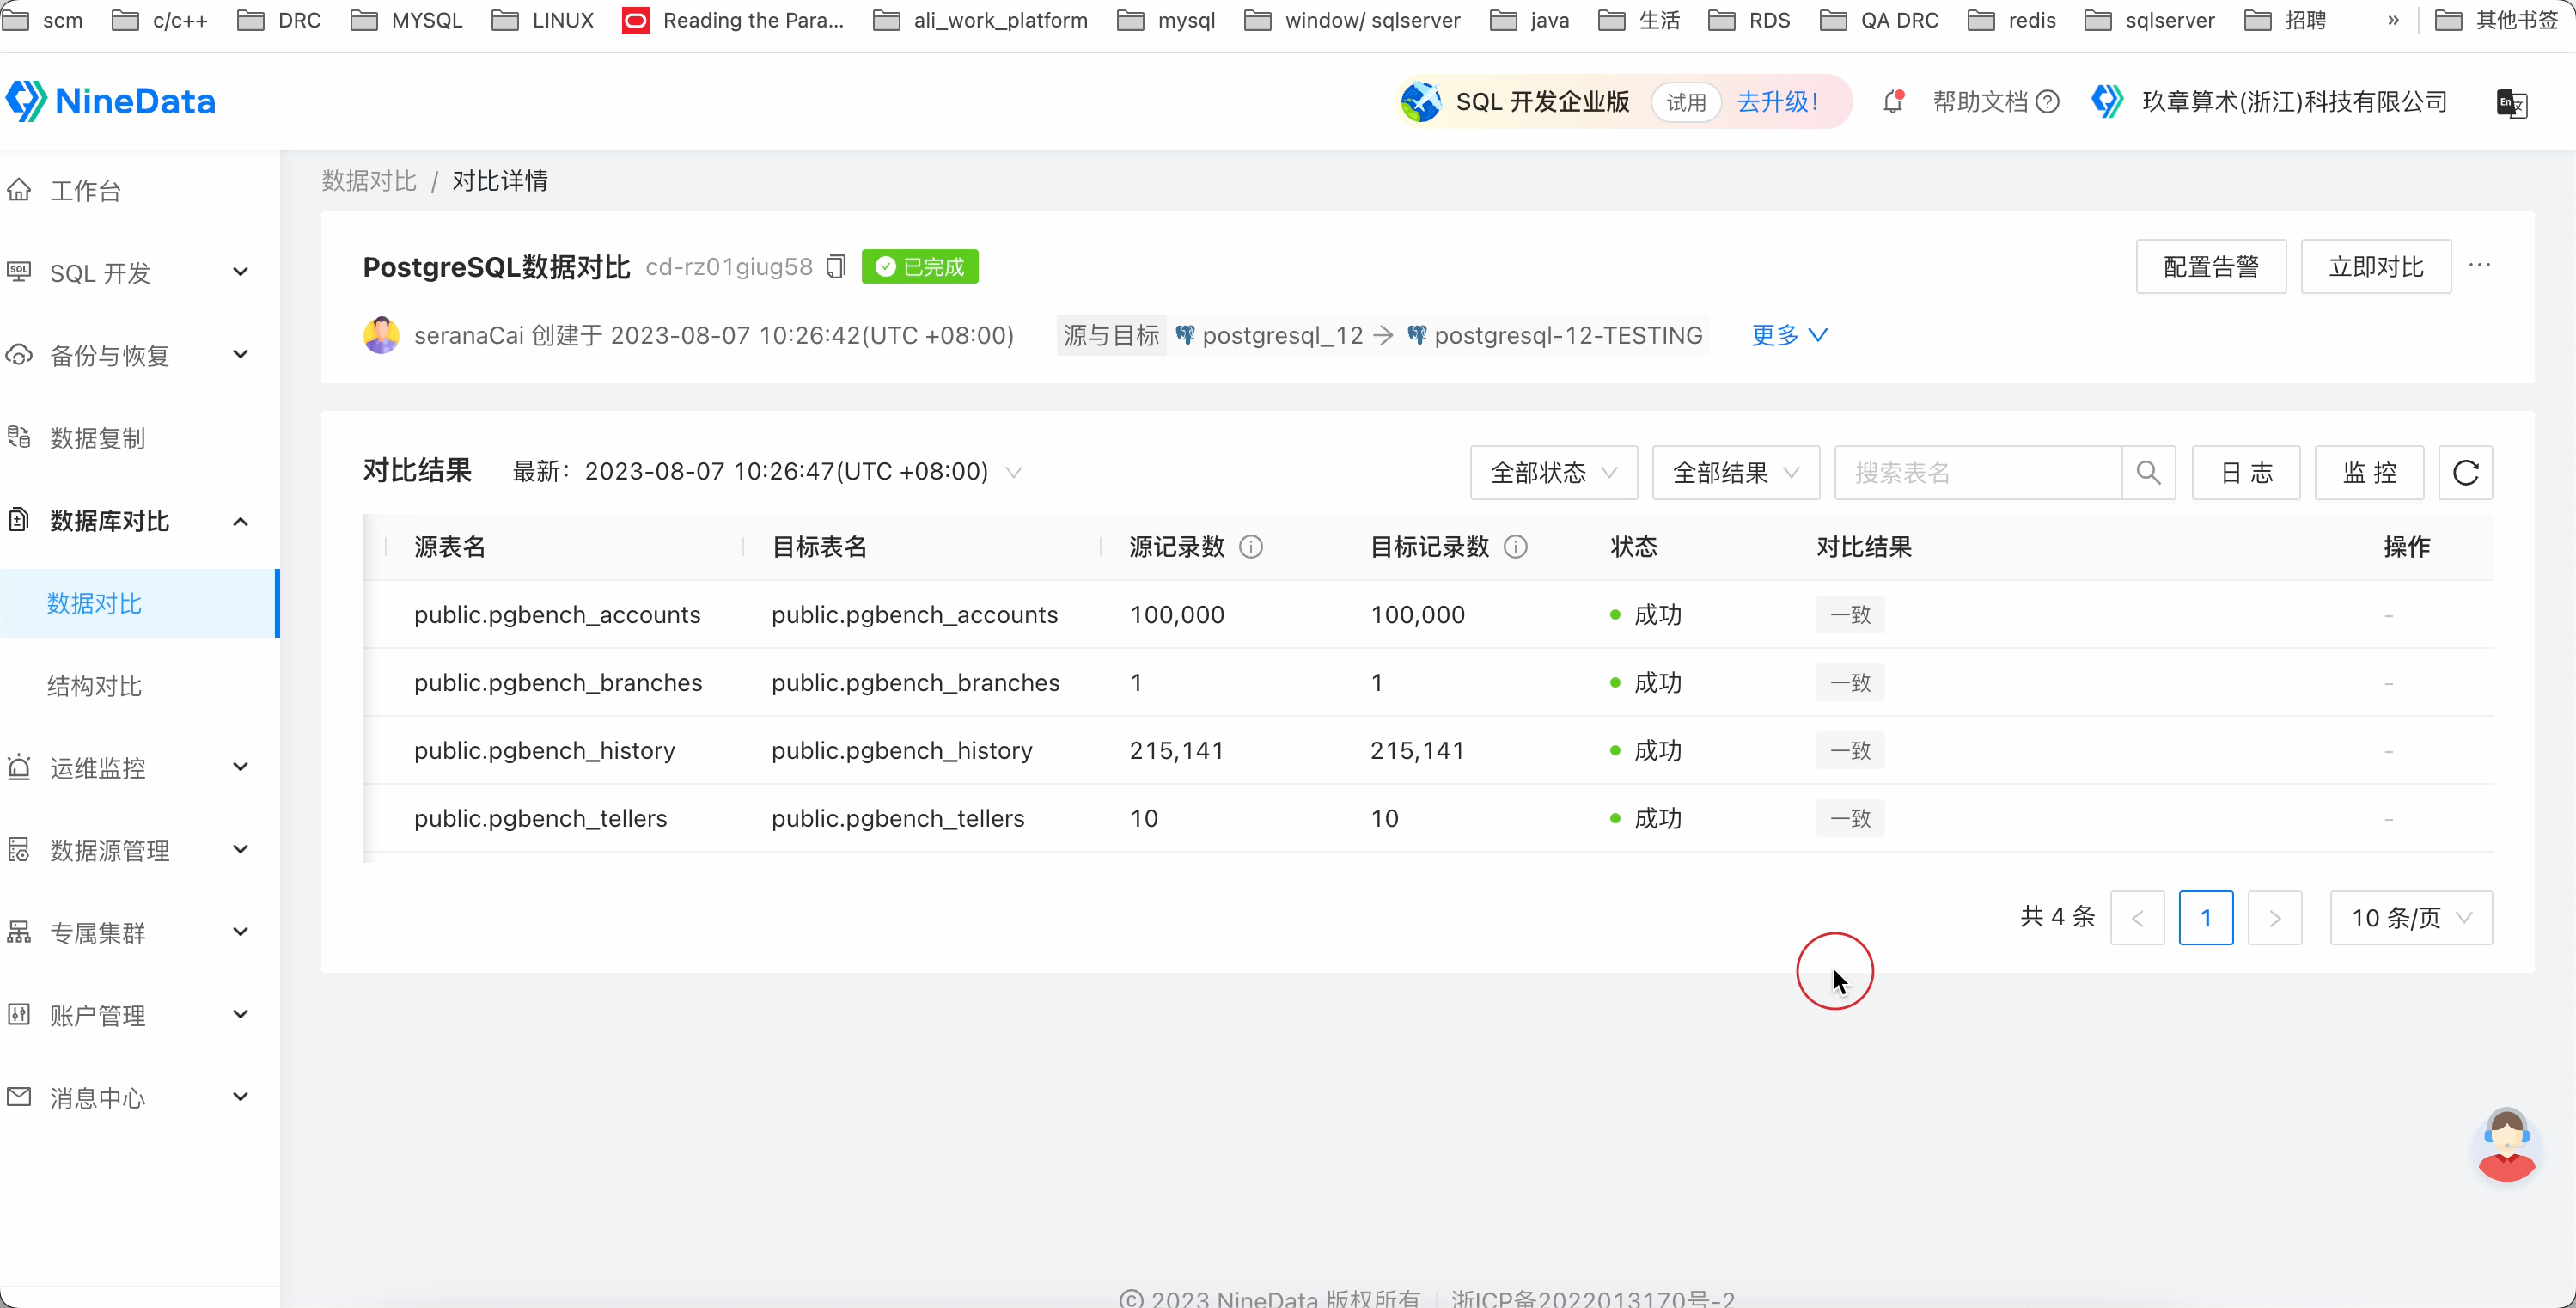2576x1308 pixels.
Task: Show info tooltip for 源记录数 column
Action: (1251, 547)
